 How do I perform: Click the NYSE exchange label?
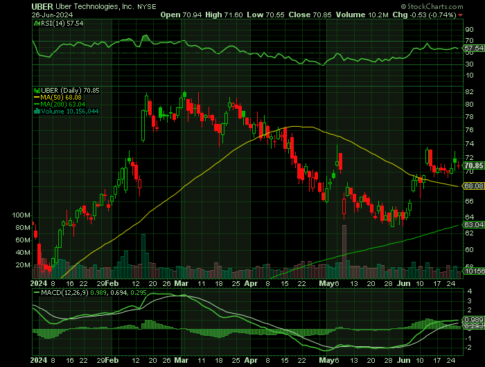[147, 6]
